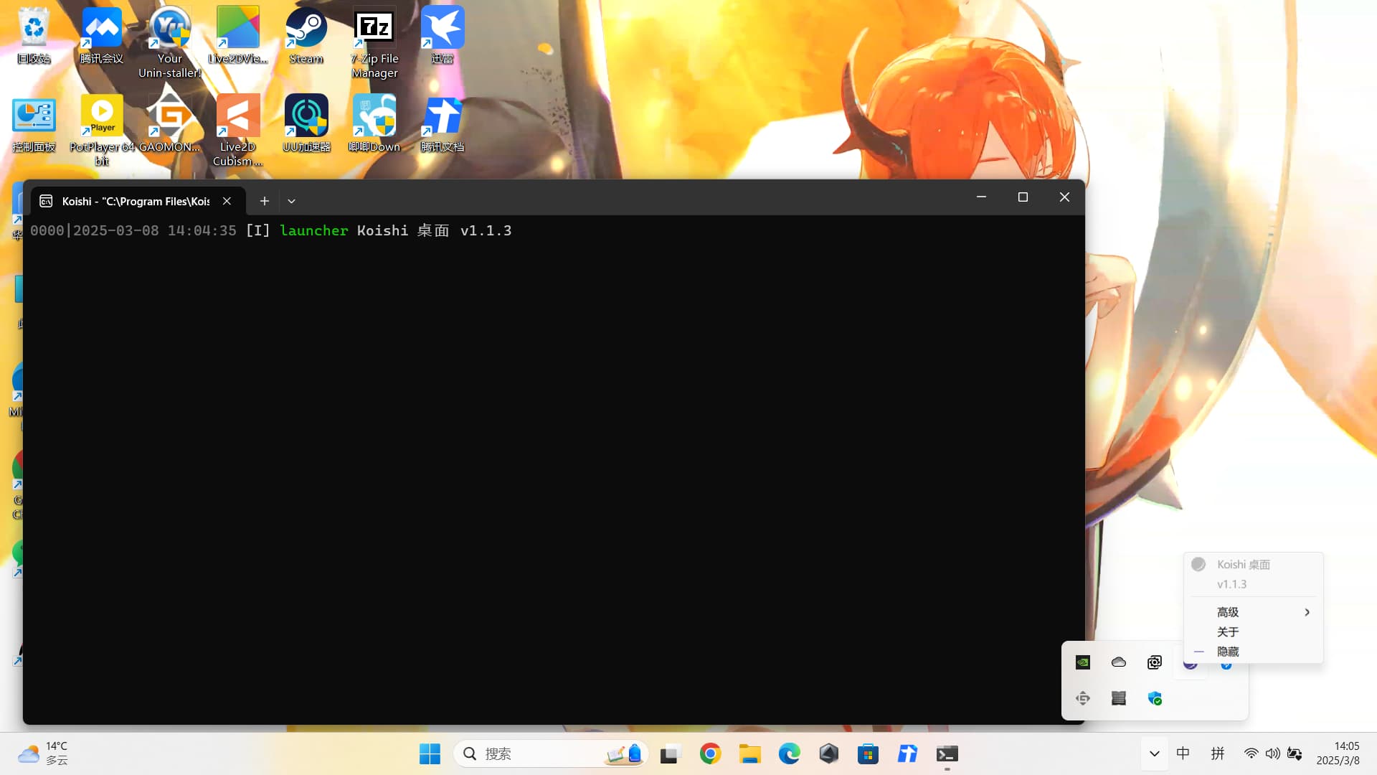This screenshot has height=775, width=1377.
Task: Click the screen capture tray icon
Action: point(1155,662)
